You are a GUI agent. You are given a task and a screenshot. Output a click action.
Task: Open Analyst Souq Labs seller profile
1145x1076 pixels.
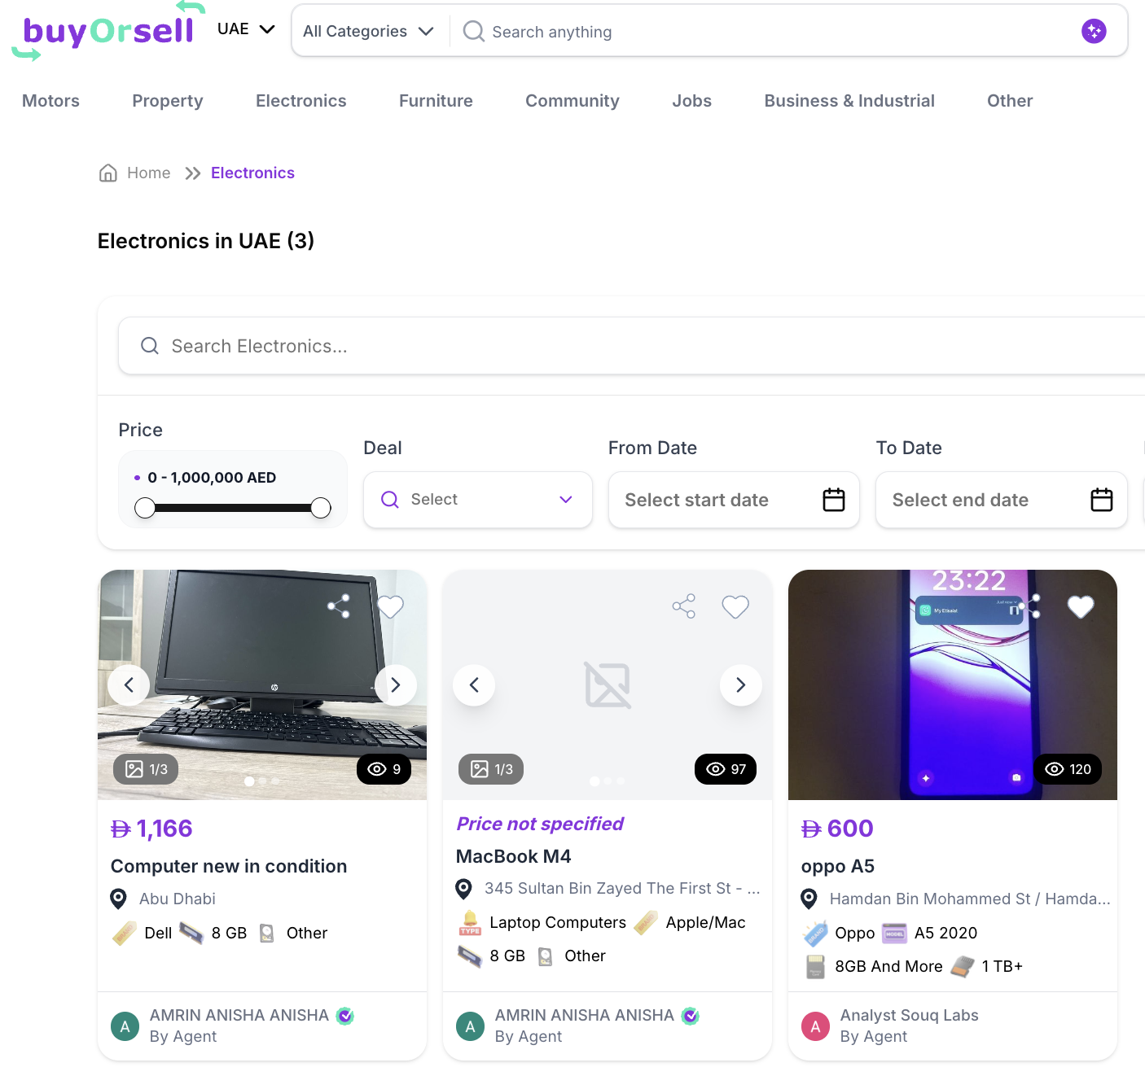pos(910,1015)
